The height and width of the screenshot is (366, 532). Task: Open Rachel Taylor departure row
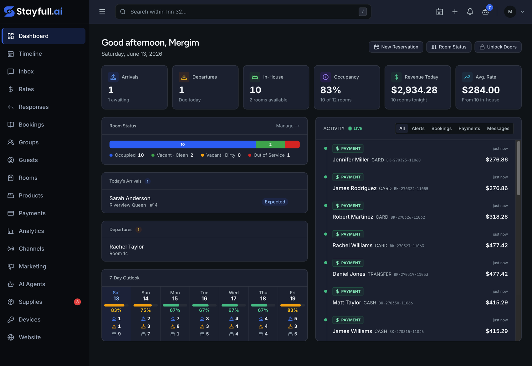coord(204,250)
